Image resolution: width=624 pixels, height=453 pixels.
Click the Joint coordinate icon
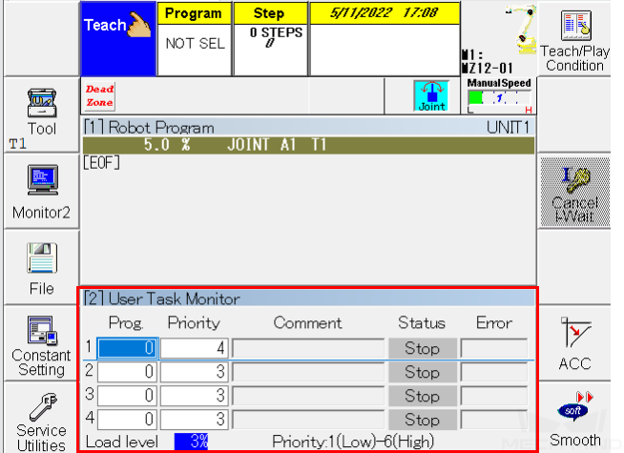pos(432,96)
